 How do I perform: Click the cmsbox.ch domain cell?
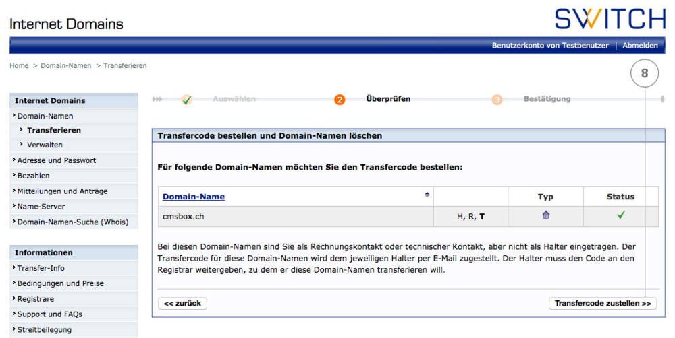pyautogui.click(x=296, y=216)
